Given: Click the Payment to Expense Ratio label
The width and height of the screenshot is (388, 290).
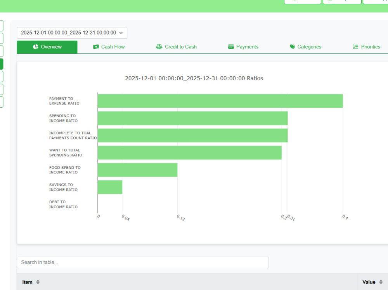Looking at the screenshot, I should tap(64, 101).
